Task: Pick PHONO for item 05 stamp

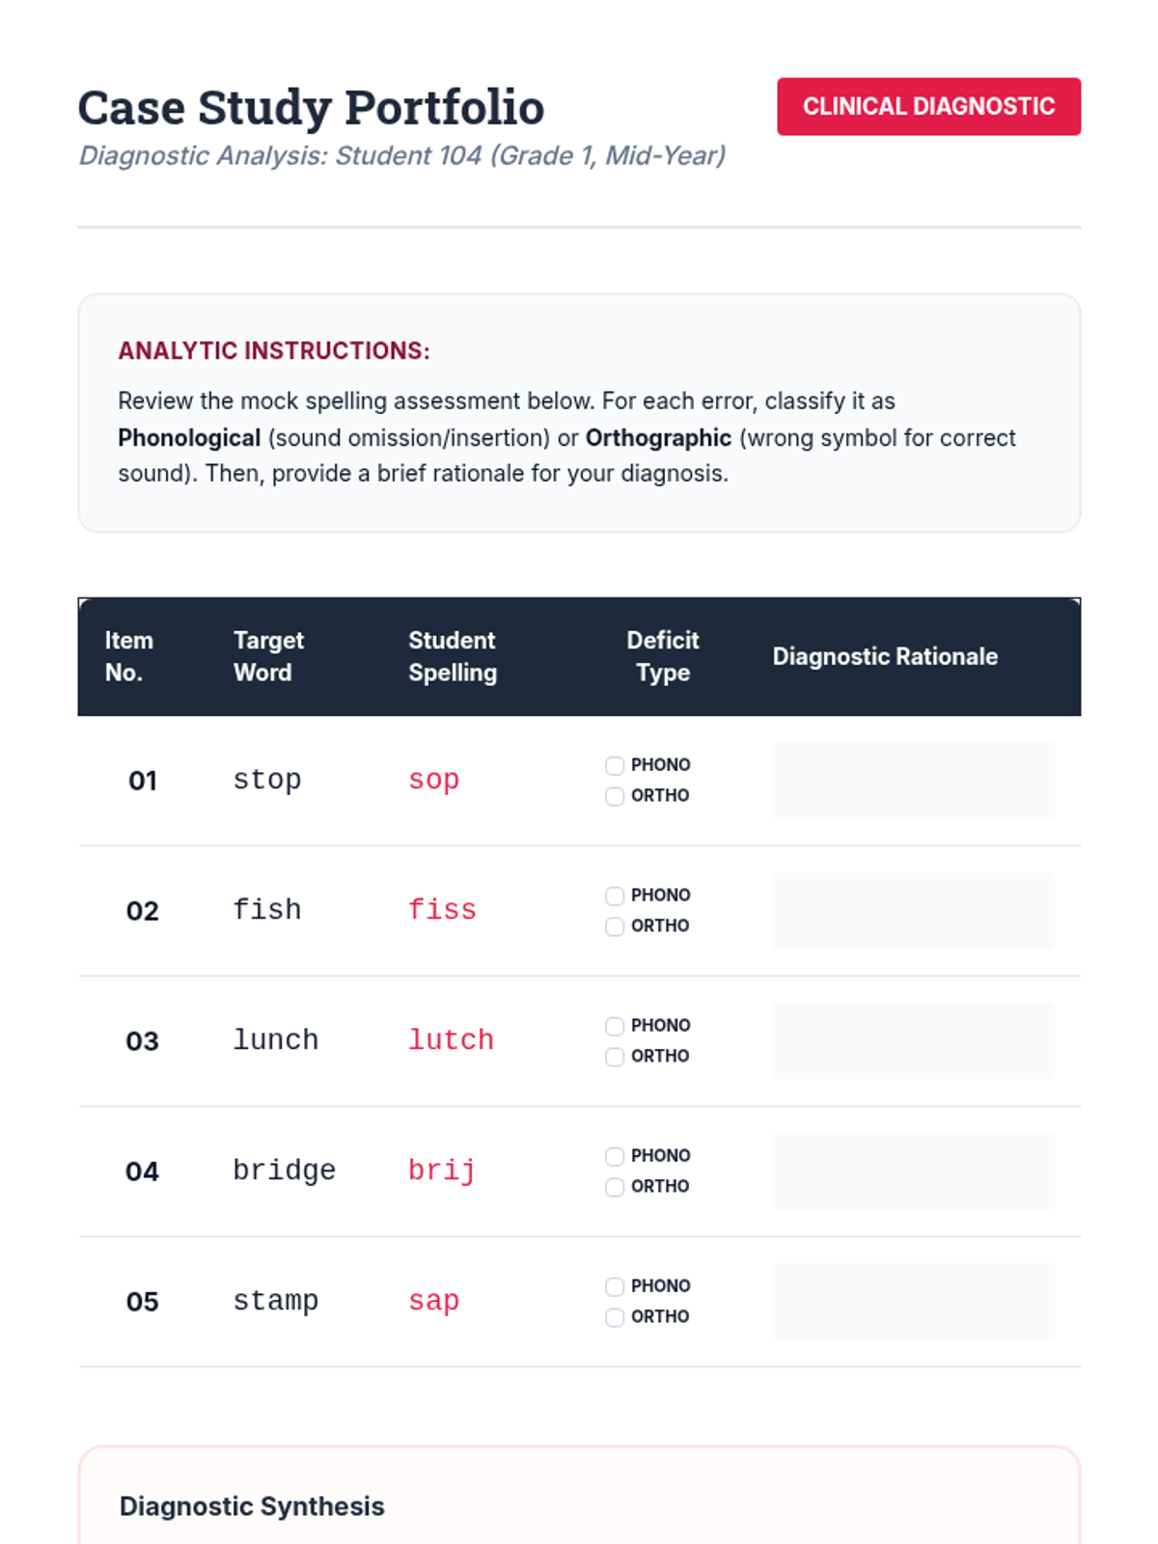Action: click(x=615, y=1287)
